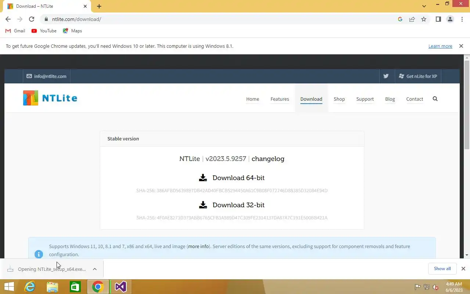Click the site search magnifier icon
Image resolution: width=470 pixels, height=294 pixels.
coord(435,98)
